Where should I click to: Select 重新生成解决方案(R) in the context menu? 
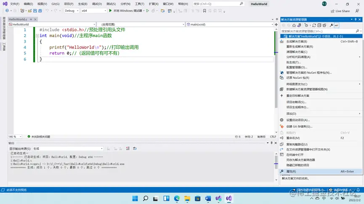coord(320,46)
